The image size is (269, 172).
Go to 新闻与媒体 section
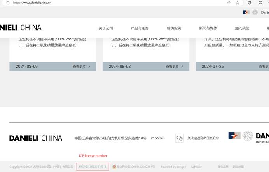click(208, 28)
